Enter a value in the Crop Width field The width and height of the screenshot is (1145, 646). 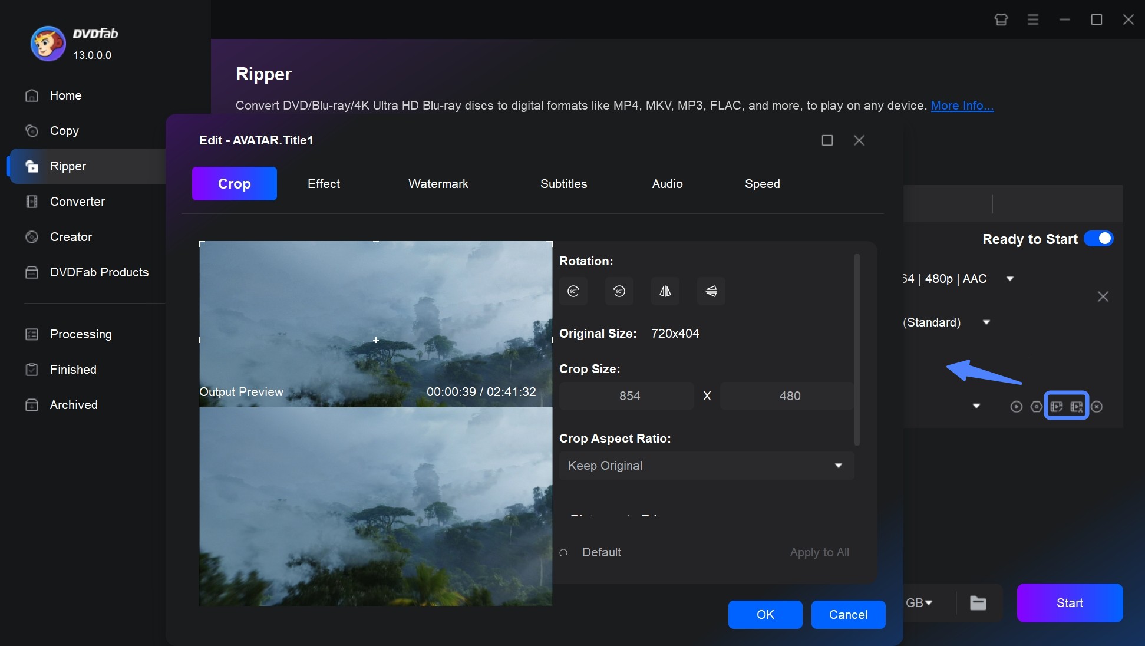(629, 395)
